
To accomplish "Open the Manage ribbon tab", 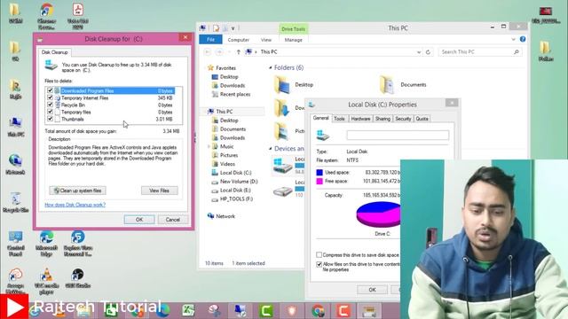I will point(294,40).
